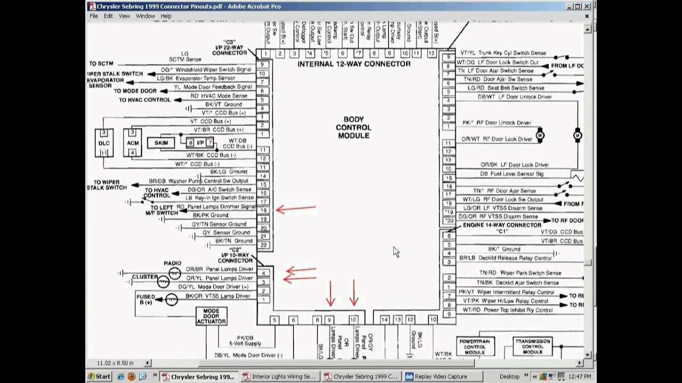
Task: Click the vertical scrollbar down arrow
Action: click(588, 354)
